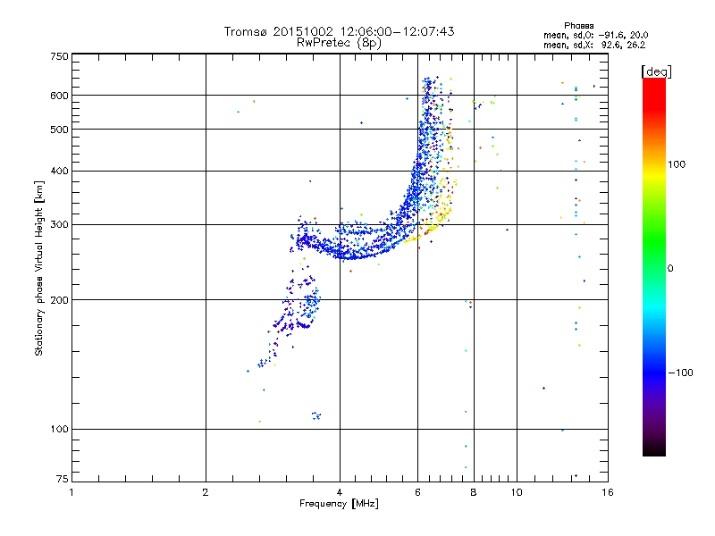The image size is (715, 536).
Task: Click the 'Phases' header text
Action: pos(578,26)
